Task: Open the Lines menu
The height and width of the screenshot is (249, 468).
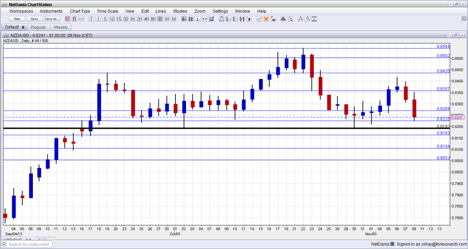Action: click(x=160, y=11)
